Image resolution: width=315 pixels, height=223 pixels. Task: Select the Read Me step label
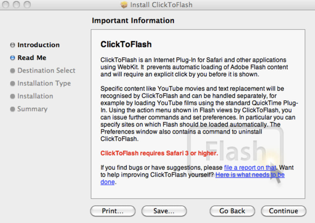(32, 58)
